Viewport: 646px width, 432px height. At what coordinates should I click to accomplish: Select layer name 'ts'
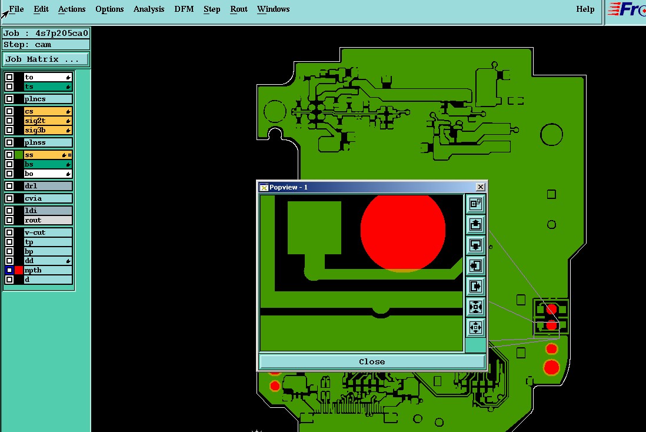48,87
